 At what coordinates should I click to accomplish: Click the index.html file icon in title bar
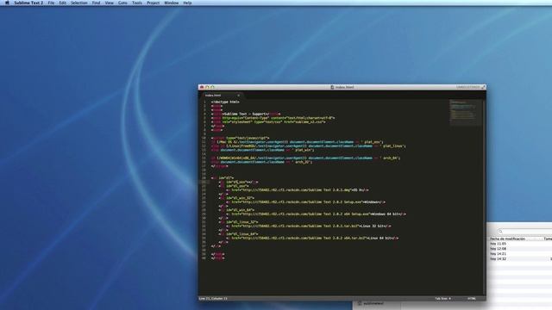[x=332, y=87]
